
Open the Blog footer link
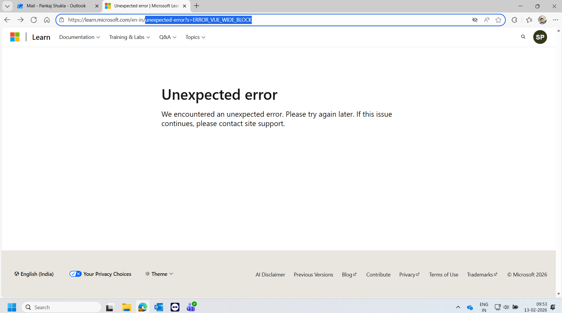[349, 275]
